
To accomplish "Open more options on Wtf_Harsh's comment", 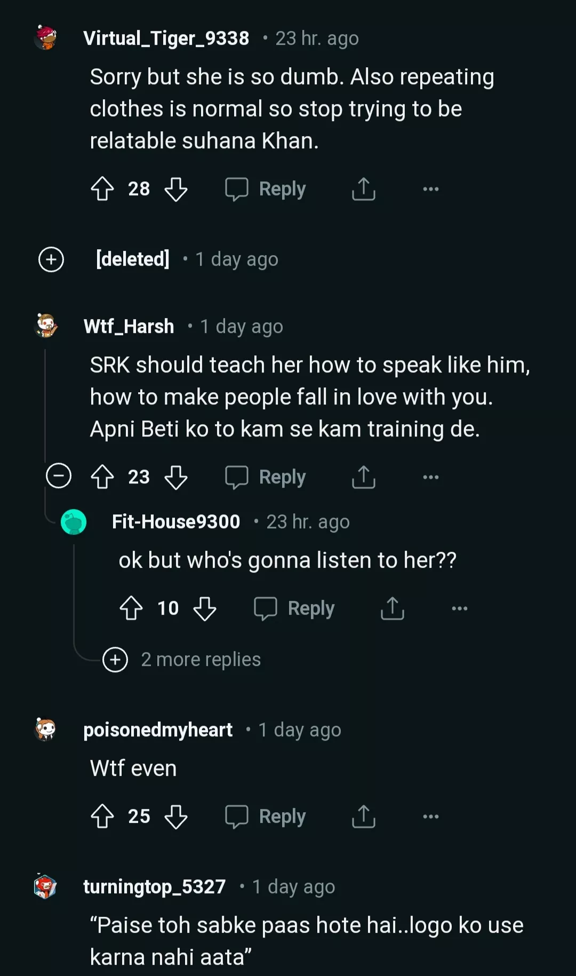I will (x=430, y=477).
